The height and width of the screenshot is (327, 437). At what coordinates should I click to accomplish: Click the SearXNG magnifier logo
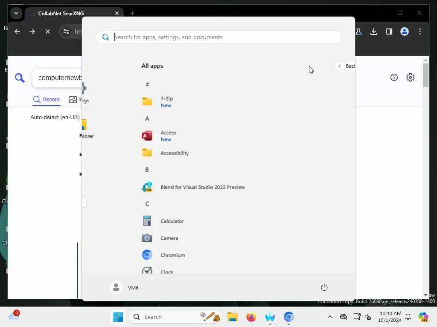[x=20, y=78]
